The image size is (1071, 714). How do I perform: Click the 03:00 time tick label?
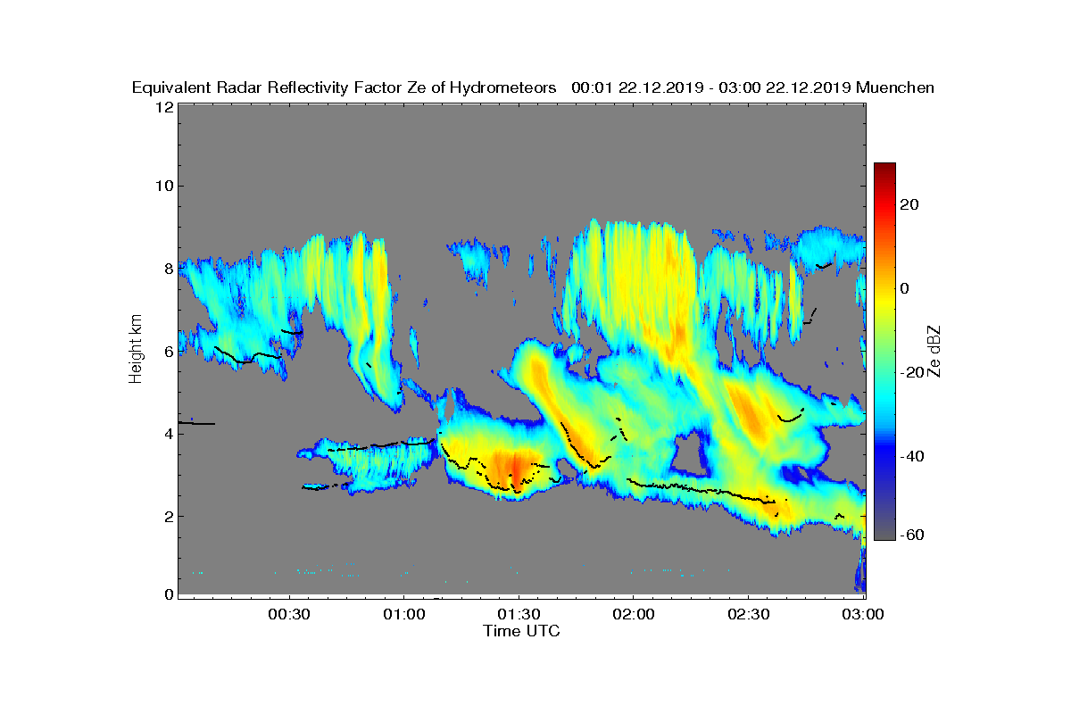[x=864, y=615]
